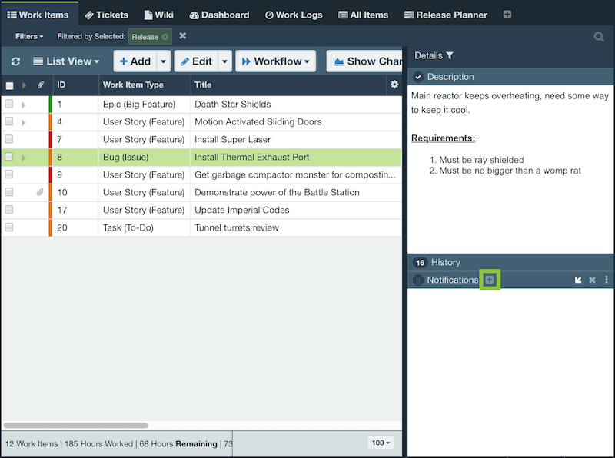Click the Details filter funnel icon

(450, 55)
